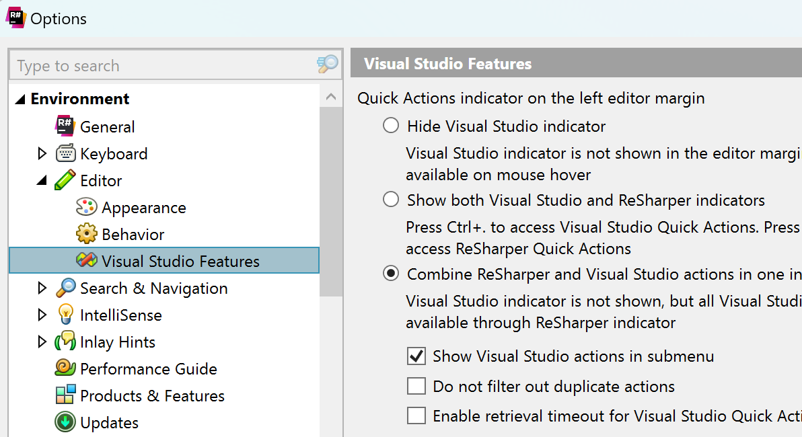Expand the Inlay Hints node arrow
The image size is (802, 437).
(x=42, y=342)
